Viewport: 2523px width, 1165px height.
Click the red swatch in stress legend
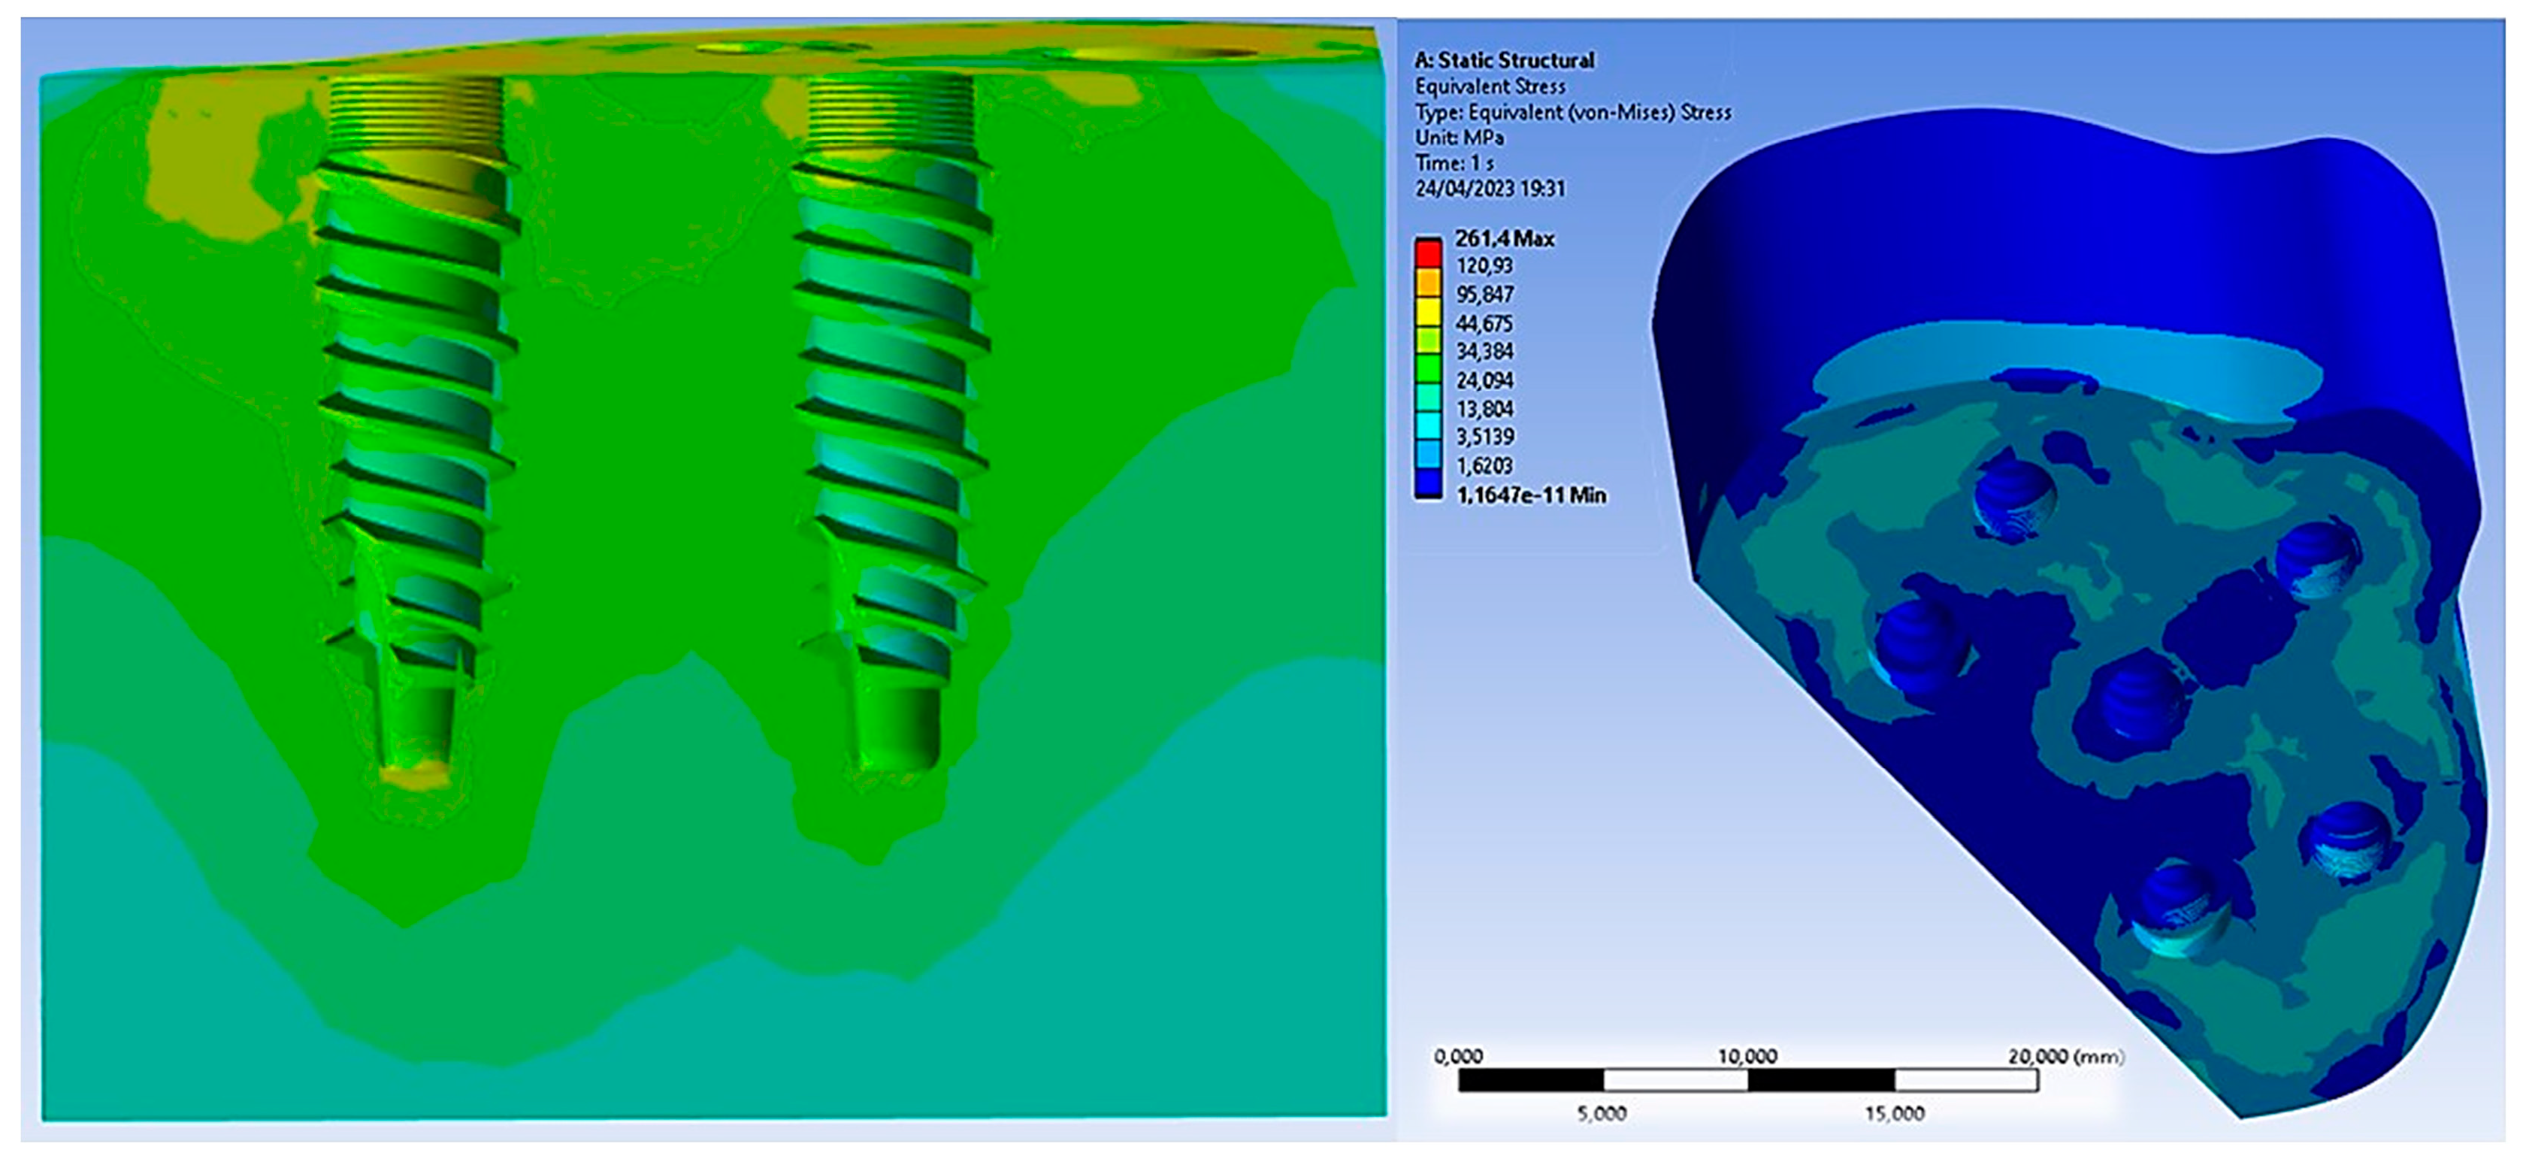click(x=1428, y=254)
